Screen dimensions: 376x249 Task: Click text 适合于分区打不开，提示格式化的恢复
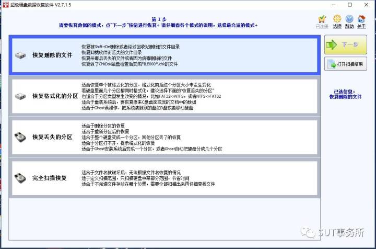pyautogui.click(x=118, y=143)
